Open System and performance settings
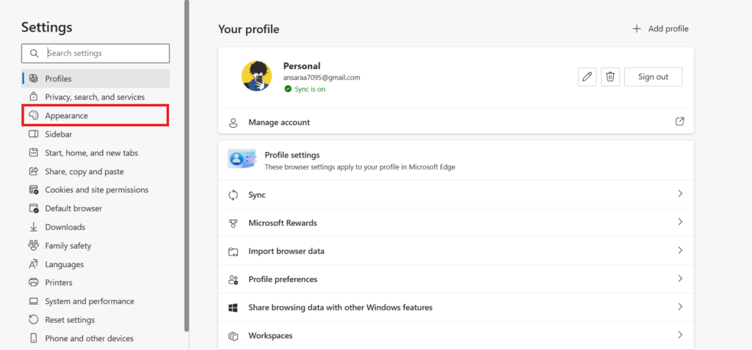Viewport: 752px width, 350px height. point(95,301)
